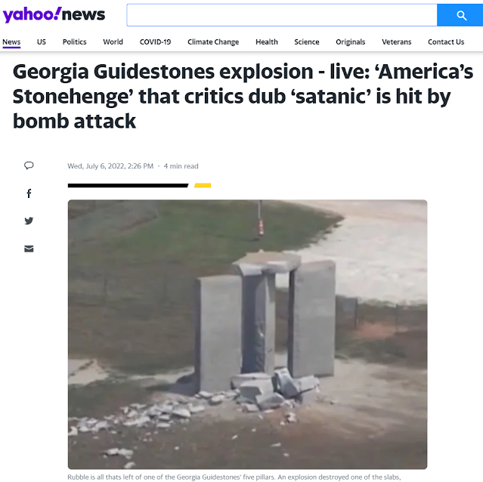Share article via Twitter bird icon
The height and width of the screenshot is (482, 483).
(x=29, y=221)
